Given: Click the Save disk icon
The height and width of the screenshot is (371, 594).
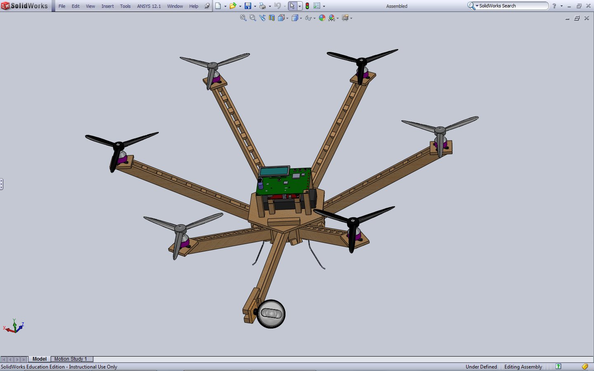Looking at the screenshot, I should click(247, 6).
